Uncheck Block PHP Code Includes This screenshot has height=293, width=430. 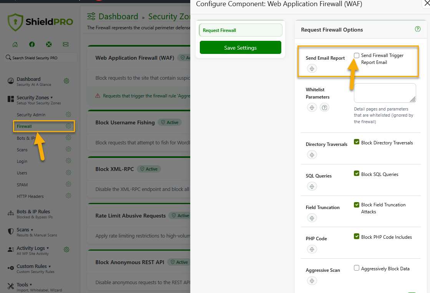357,236
